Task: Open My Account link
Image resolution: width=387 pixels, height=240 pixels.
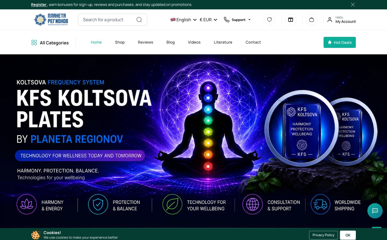Action: 346,22
